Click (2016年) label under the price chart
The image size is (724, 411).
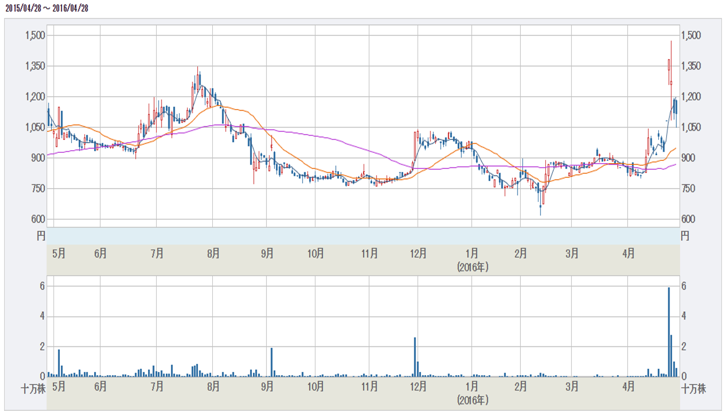[473, 267]
